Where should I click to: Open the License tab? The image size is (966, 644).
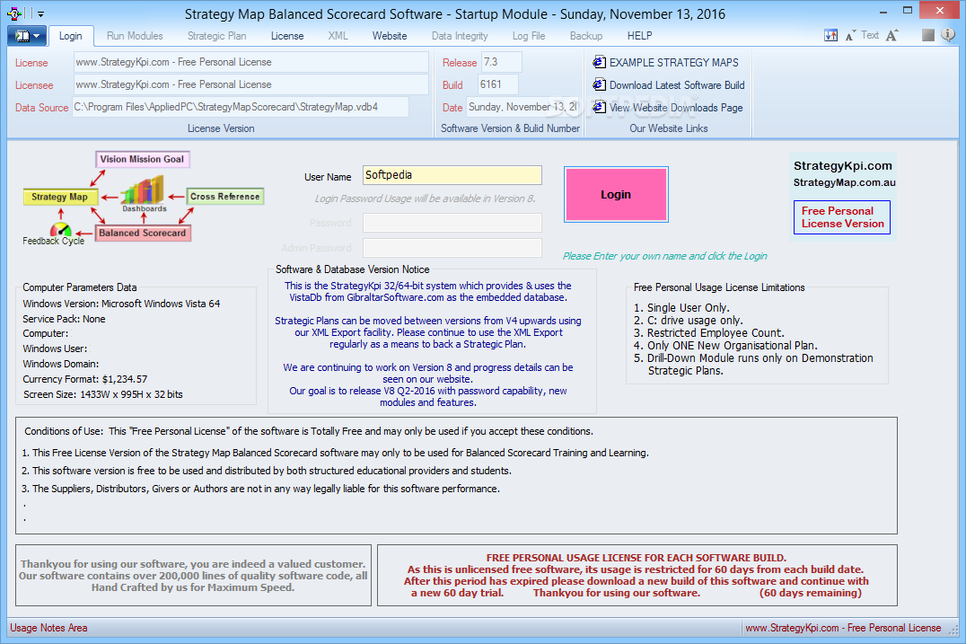(287, 36)
